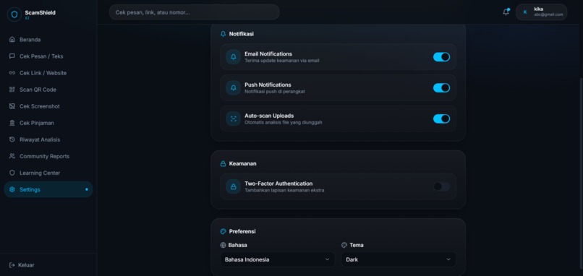Open the Bahasa Indonesia language dropdown
The image size is (583, 276).
point(277,259)
